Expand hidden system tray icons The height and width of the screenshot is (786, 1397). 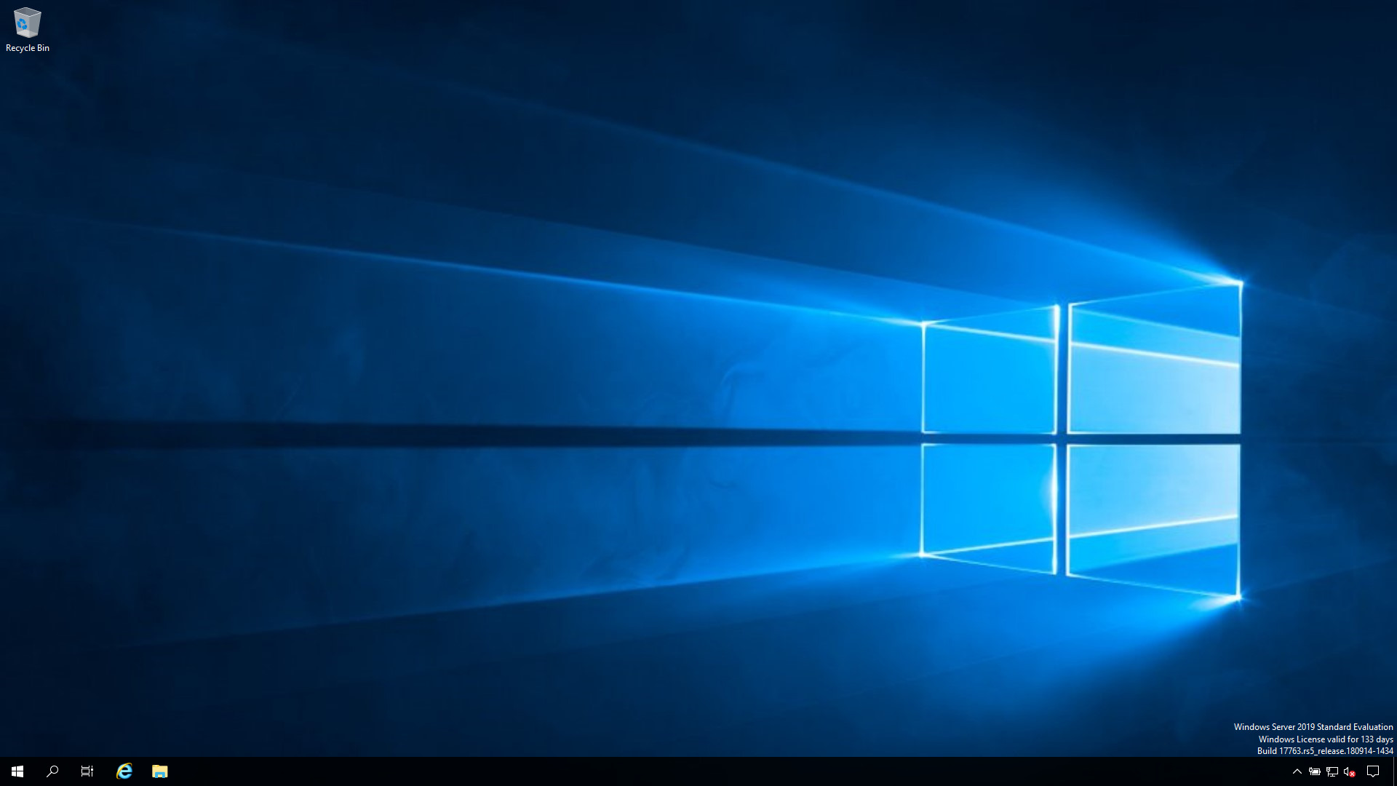coord(1297,771)
